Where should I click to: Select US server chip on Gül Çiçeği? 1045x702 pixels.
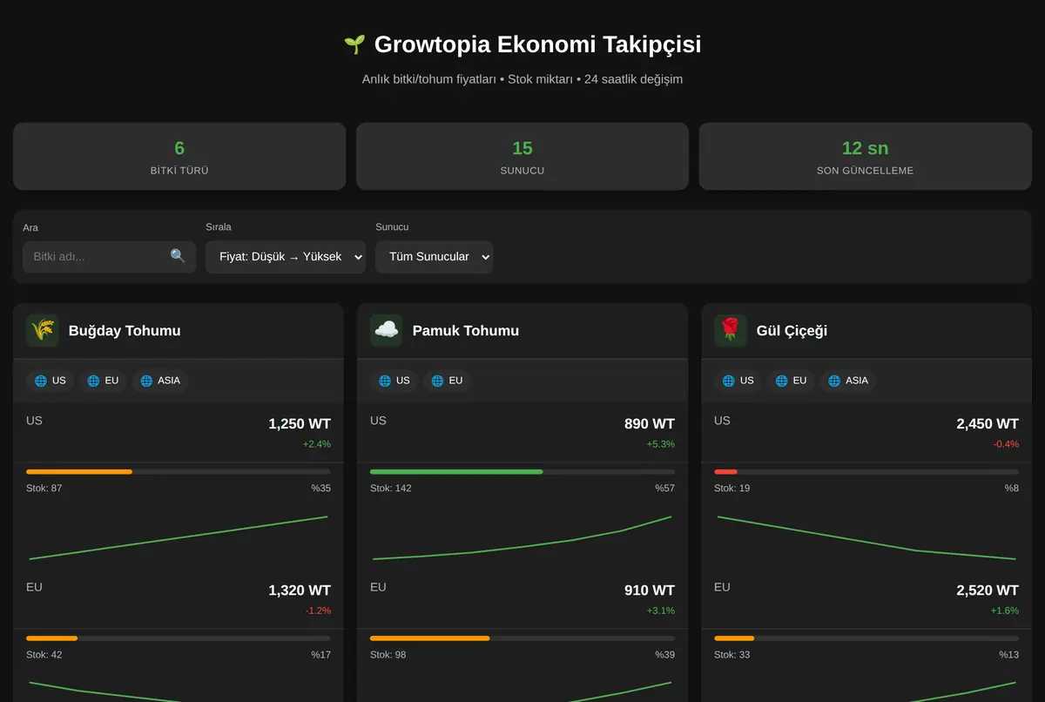click(x=738, y=381)
